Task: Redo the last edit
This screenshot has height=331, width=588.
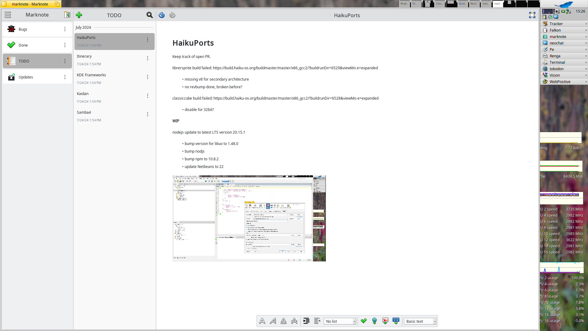Action: pos(172,15)
